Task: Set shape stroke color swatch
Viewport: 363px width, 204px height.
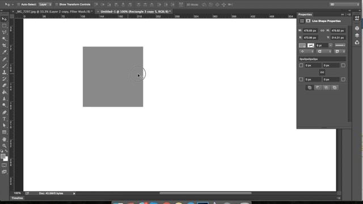Action: click(311, 45)
